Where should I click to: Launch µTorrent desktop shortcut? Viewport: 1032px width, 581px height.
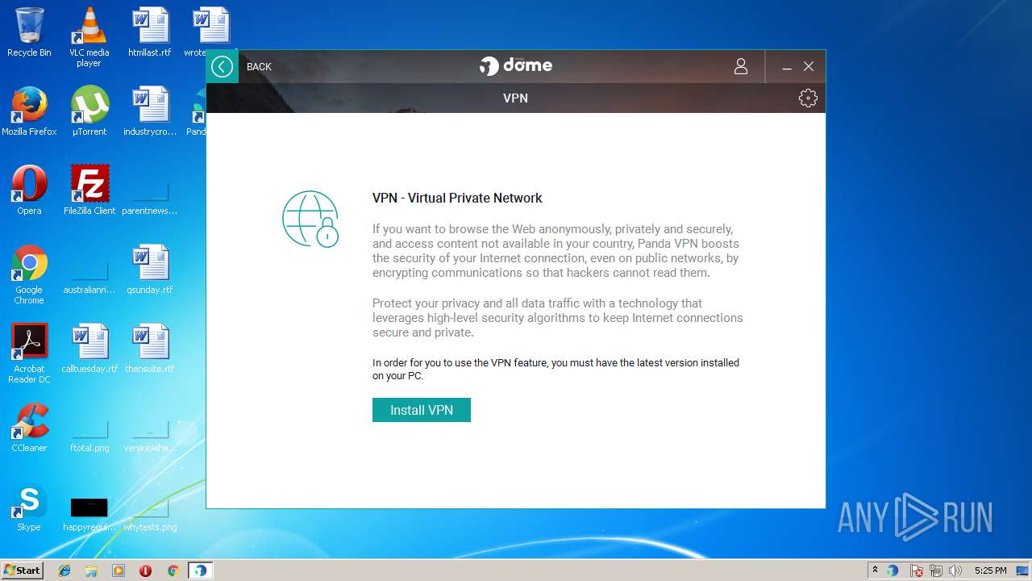[89, 111]
